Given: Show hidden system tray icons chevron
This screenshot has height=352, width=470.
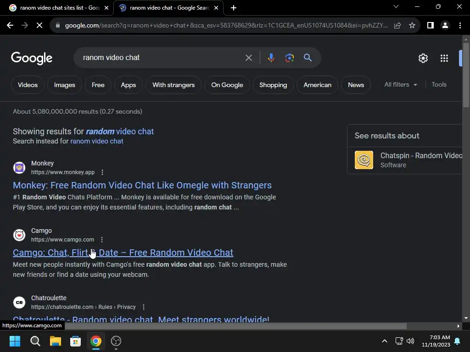Looking at the screenshot, I should coord(384,341).
